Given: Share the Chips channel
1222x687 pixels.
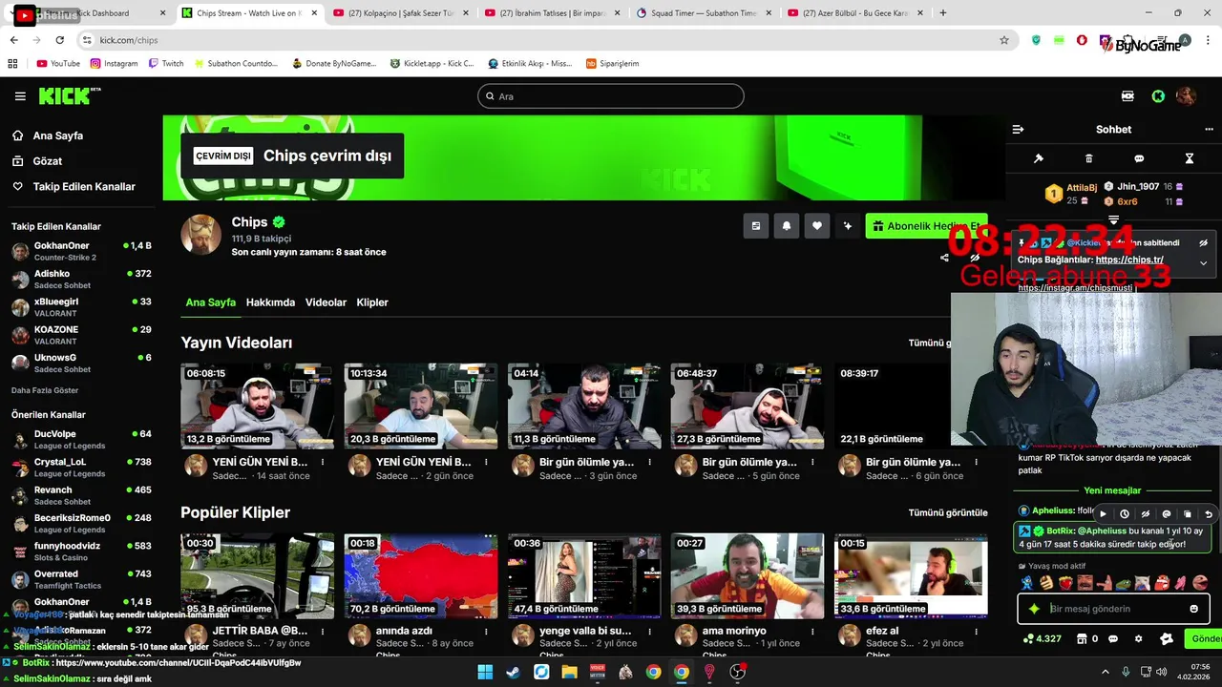Looking at the screenshot, I should tap(944, 258).
